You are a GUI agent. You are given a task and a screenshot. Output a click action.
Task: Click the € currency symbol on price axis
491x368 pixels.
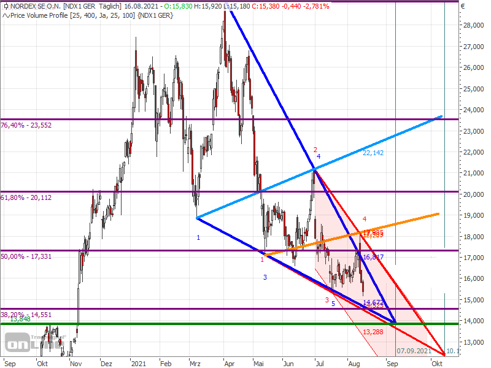tap(463, 6)
